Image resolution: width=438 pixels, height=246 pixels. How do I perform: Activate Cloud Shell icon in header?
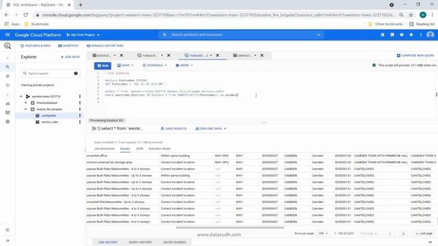point(392,35)
